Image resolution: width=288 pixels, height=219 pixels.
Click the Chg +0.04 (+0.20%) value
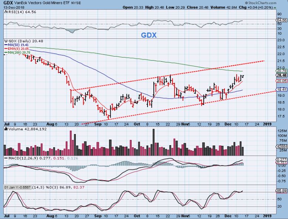click(256, 7)
